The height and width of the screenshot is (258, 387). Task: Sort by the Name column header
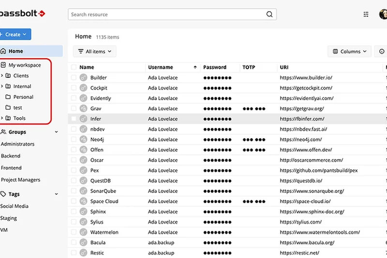pyautogui.click(x=87, y=67)
